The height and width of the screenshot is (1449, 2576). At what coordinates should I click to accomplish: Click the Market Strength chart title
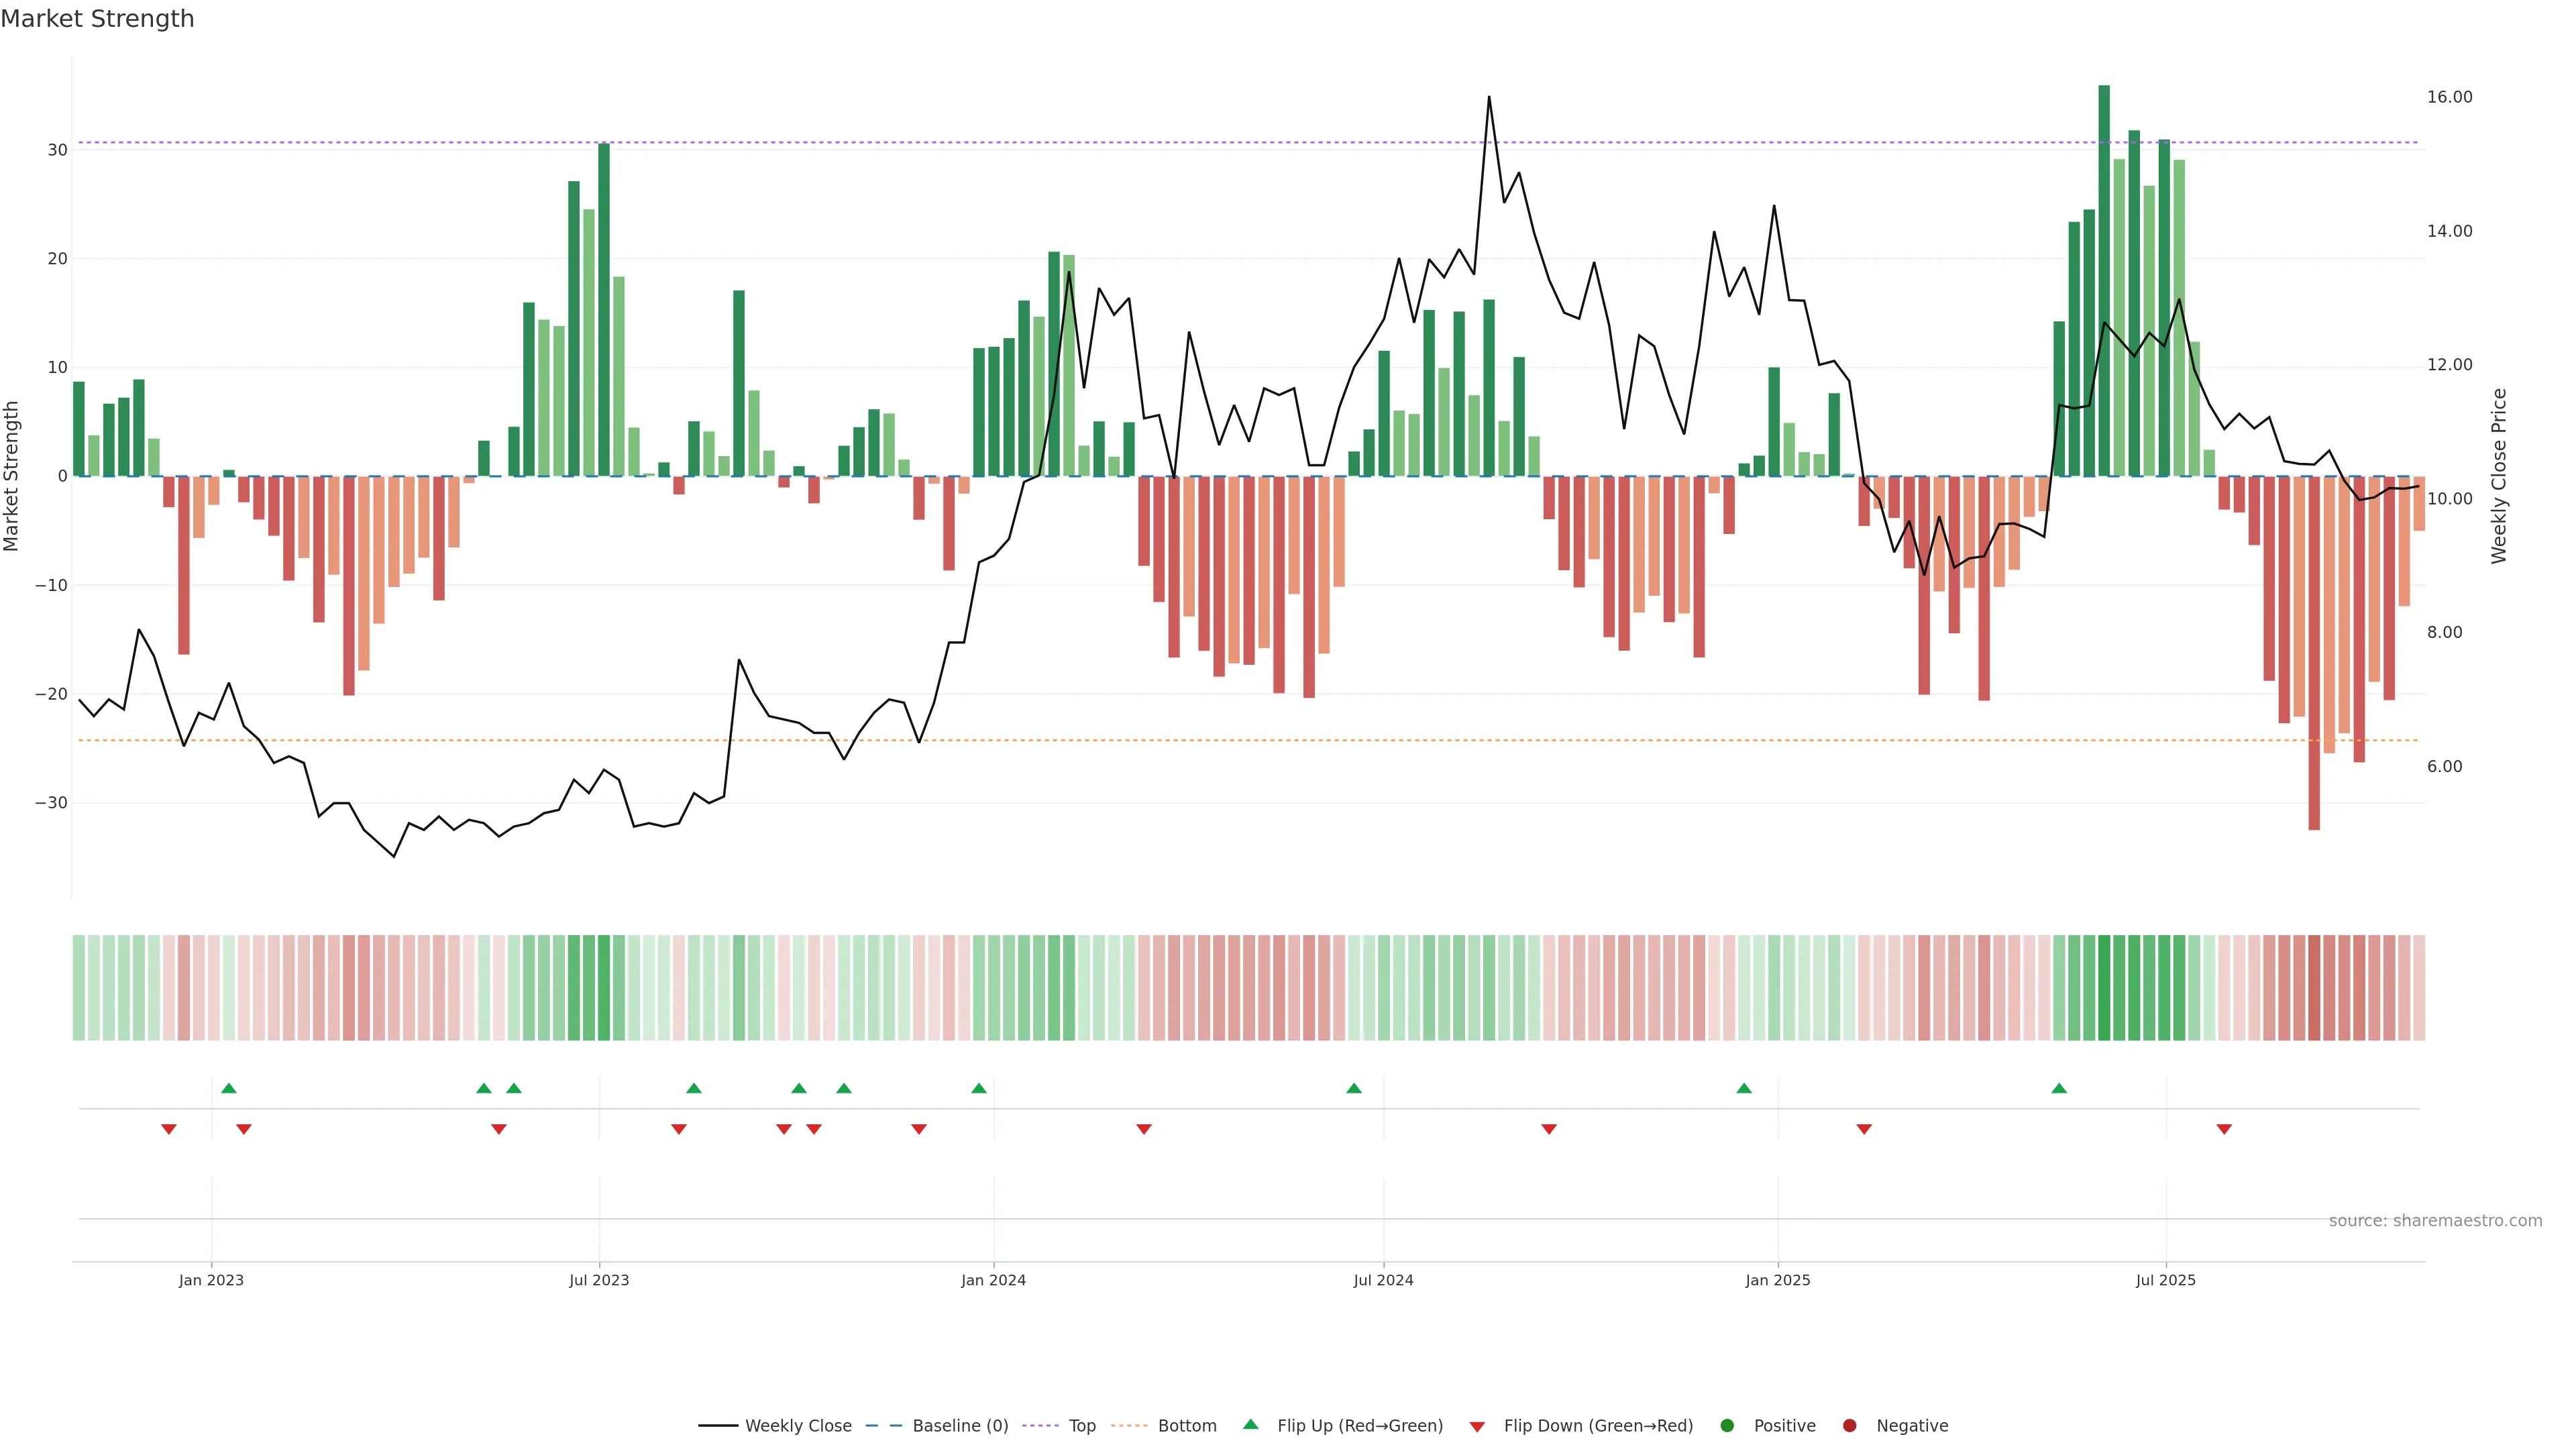(97, 19)
